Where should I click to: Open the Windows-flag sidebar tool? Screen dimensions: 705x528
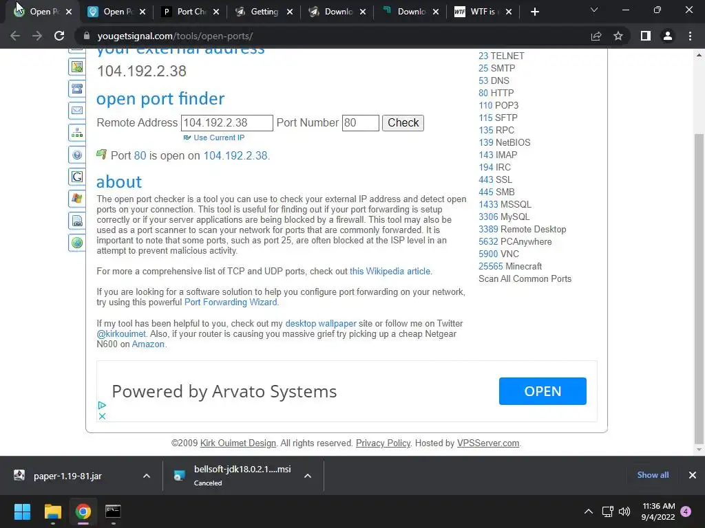[77, 199]
